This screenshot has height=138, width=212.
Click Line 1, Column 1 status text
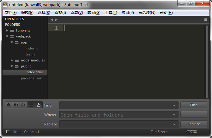click(26, 132)
